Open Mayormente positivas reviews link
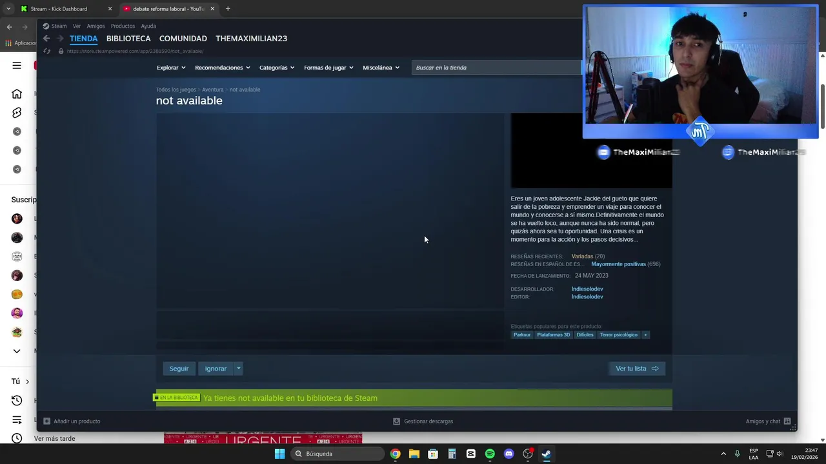 coord(618,264)
